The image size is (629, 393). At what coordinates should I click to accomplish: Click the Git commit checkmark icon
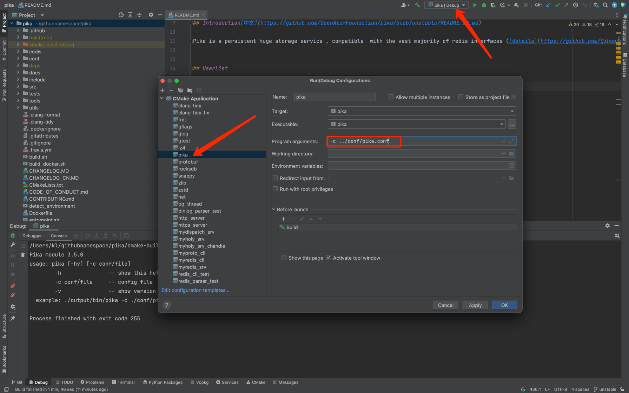point(557,5)
